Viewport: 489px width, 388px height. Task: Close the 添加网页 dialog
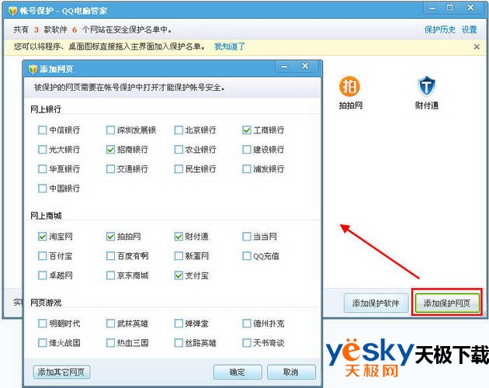pos(305,66)
